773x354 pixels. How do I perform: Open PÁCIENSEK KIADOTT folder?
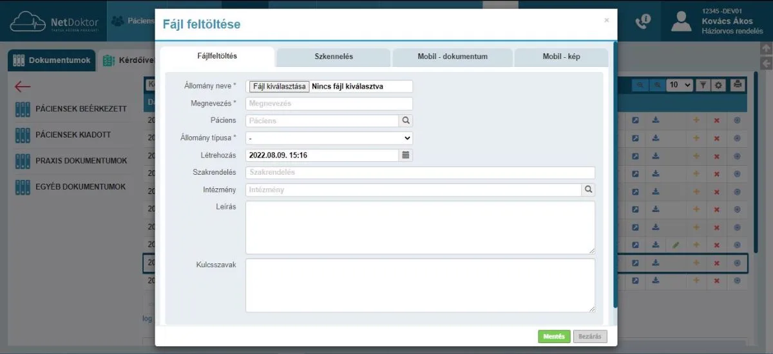coord(63,135)
